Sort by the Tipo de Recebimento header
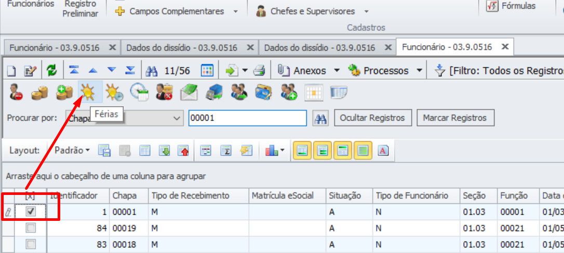 click(x=198, y=195)
